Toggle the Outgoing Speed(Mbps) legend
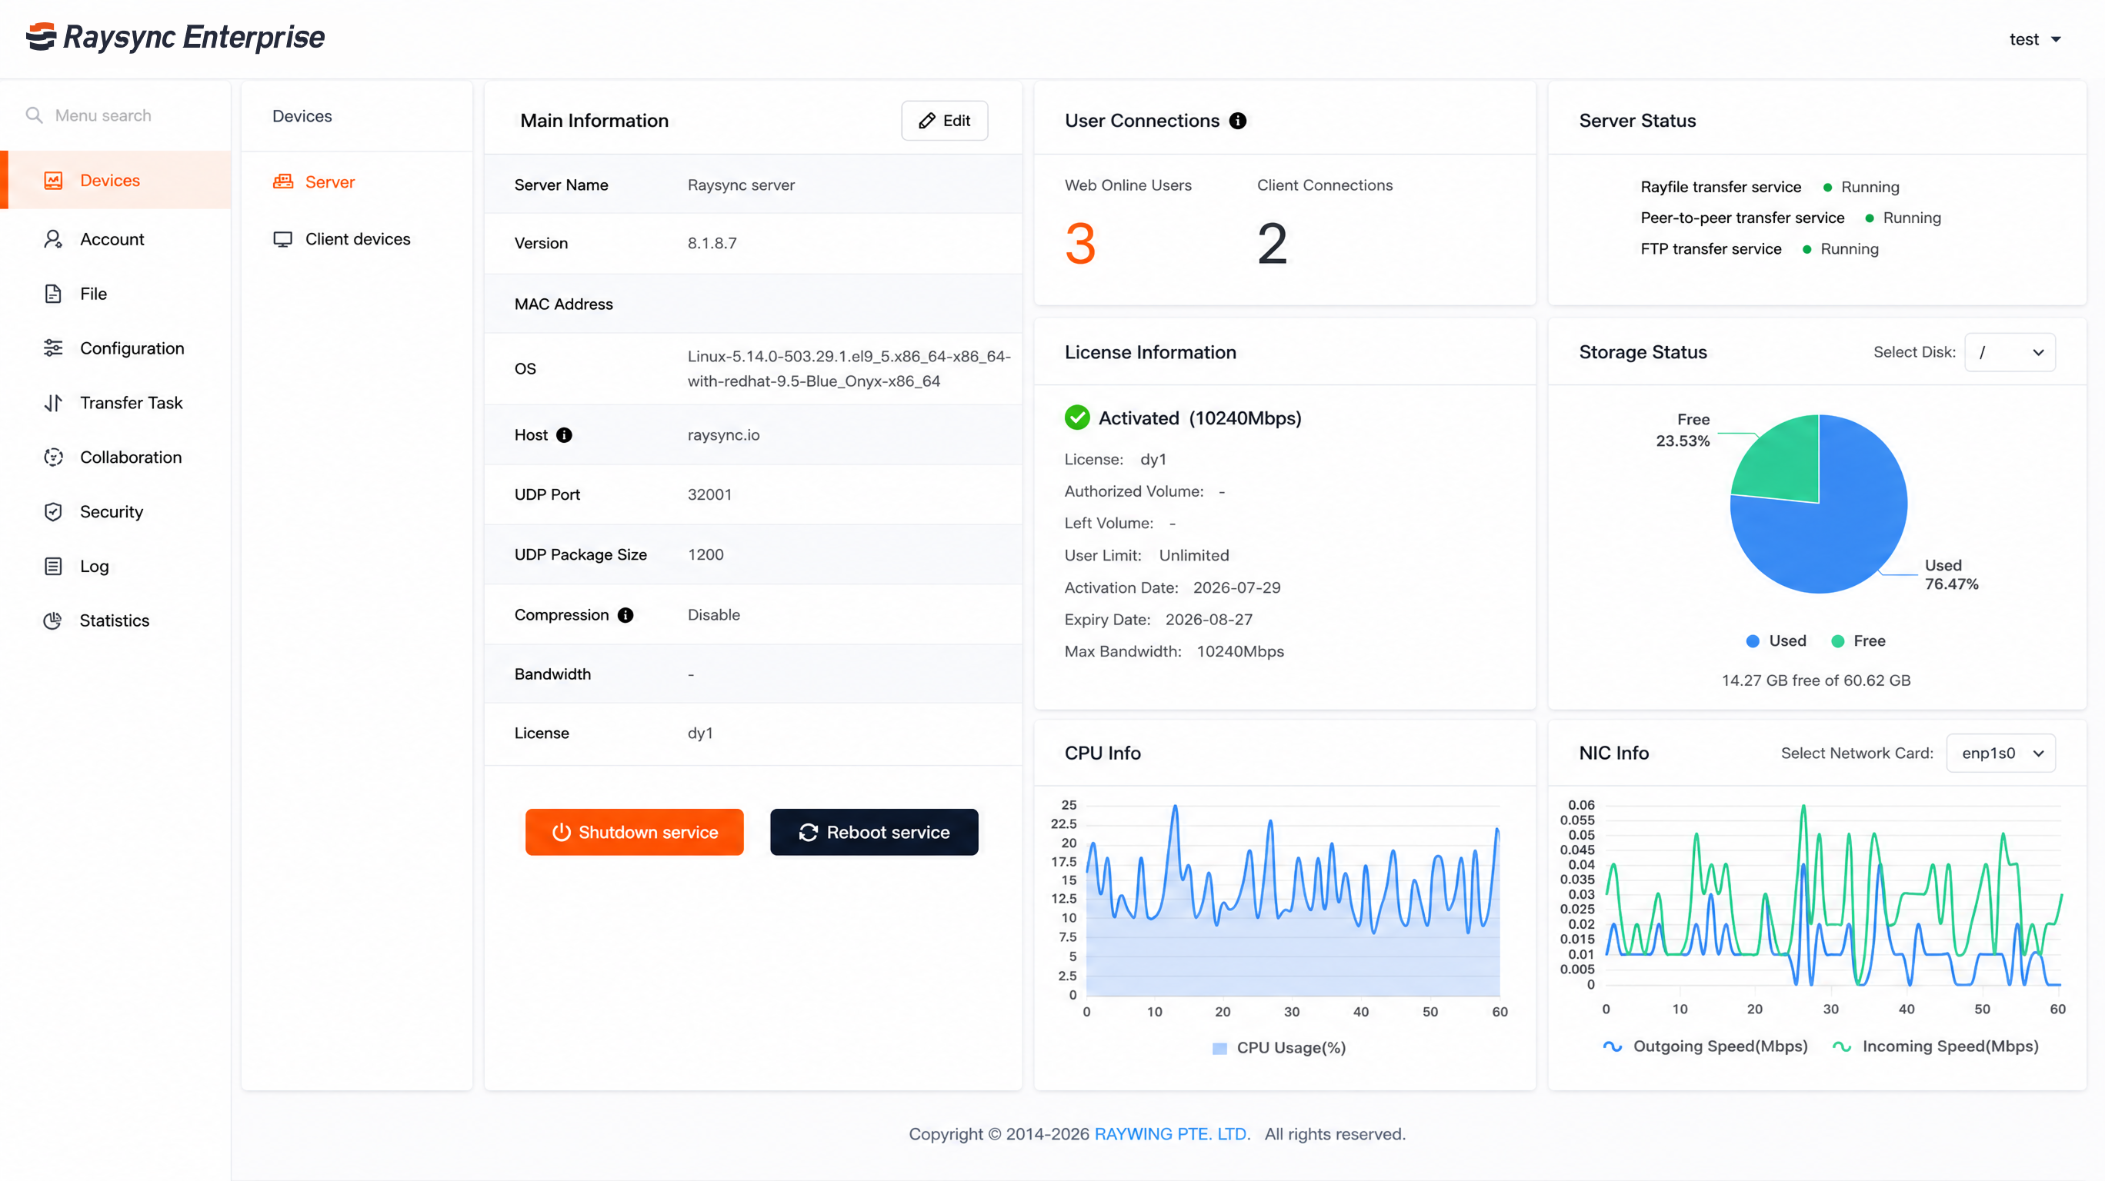 (1705, 1046)
